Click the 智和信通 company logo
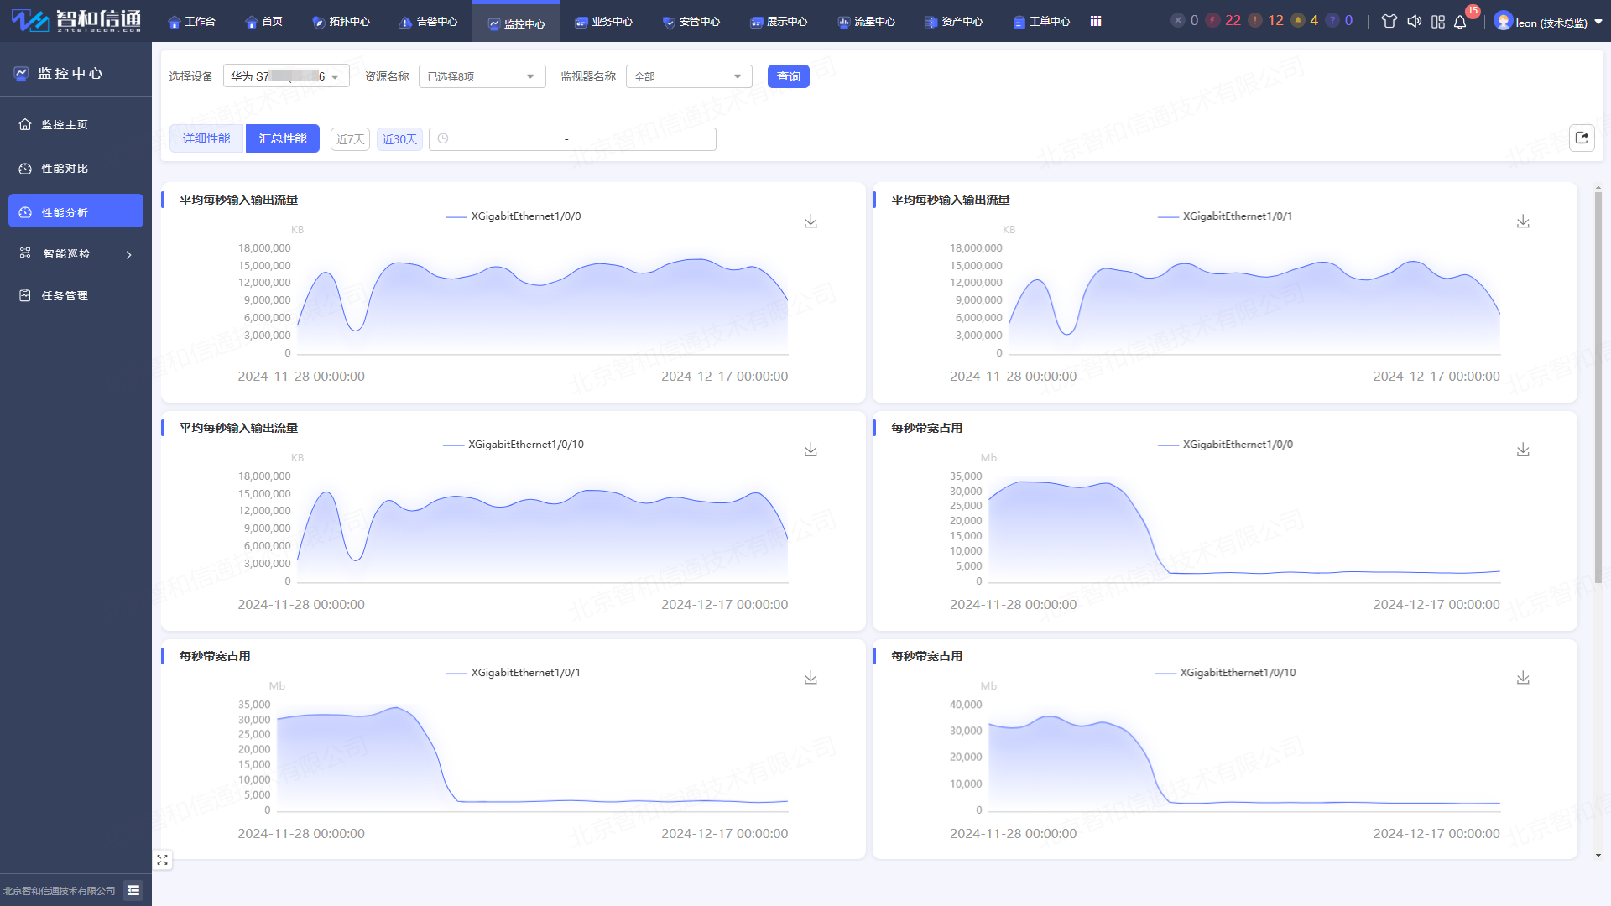This screenshot has height=906, width=1611. click(76, 20)
